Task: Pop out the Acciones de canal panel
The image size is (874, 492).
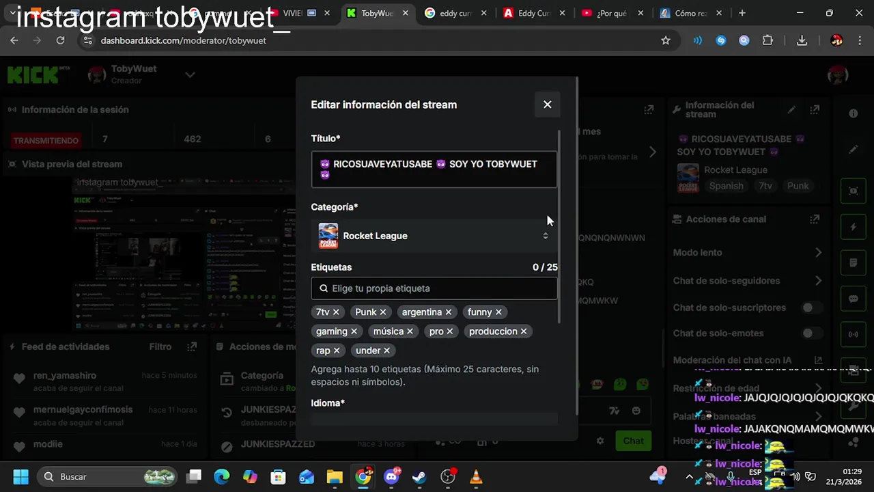Action: (x=815, y=219)
